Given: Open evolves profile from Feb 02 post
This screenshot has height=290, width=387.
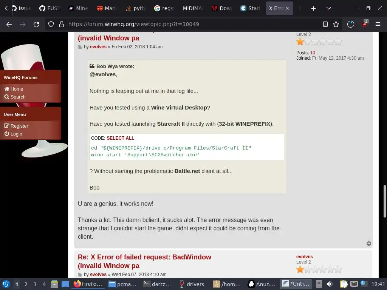Looking at the screenshot, I should pyautogui.click(x=98, y=46).
